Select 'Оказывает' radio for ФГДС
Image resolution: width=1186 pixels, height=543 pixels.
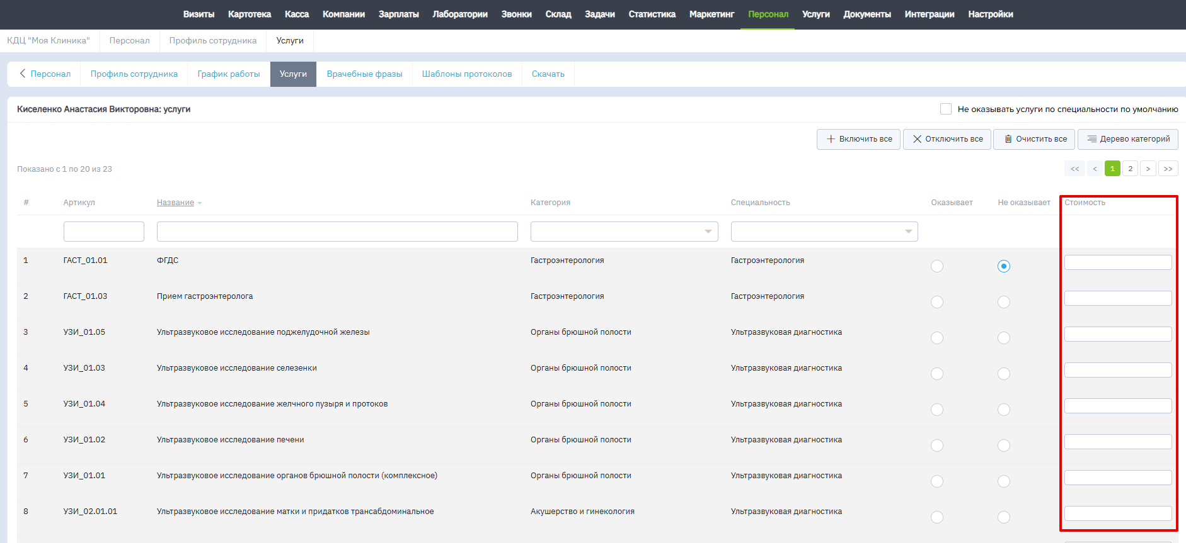coord(937,266)
